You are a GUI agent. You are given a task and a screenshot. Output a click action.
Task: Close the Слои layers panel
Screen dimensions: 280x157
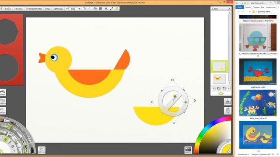[x=229, y=9]
